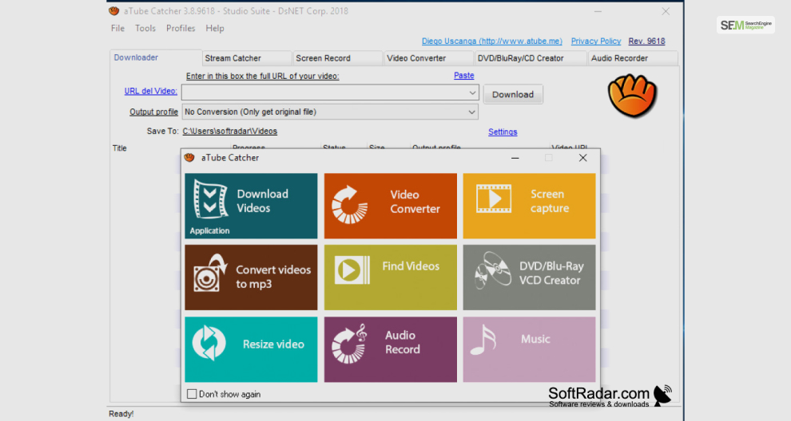Open the Download Videos tile icon

pos(211,199)
